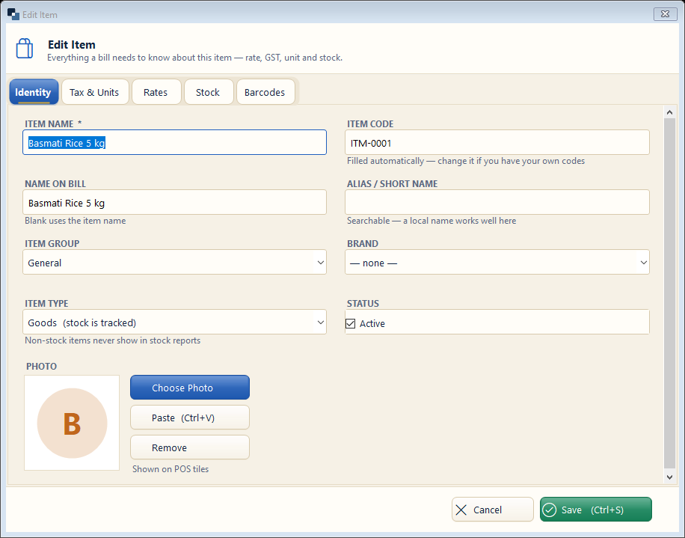Click the Item Name input field
The image size is (685, 538).
(x=175, y=142)
